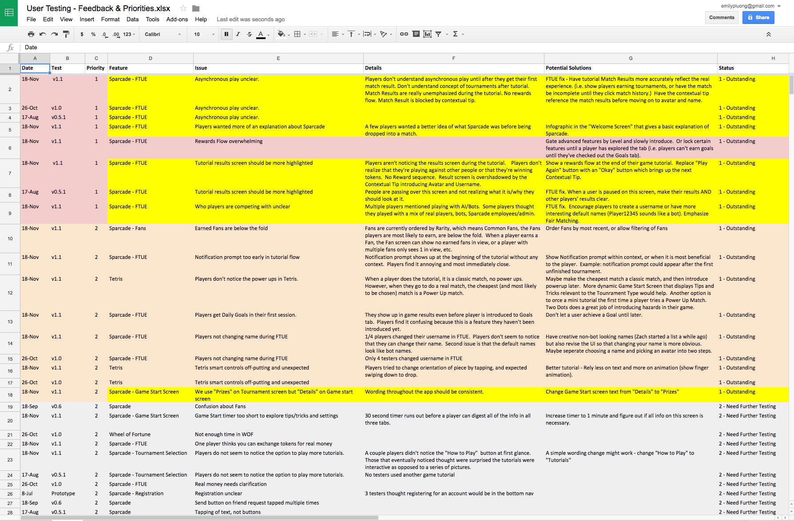
Task: Select the 'Status' header cell
Action: [753, 68]
